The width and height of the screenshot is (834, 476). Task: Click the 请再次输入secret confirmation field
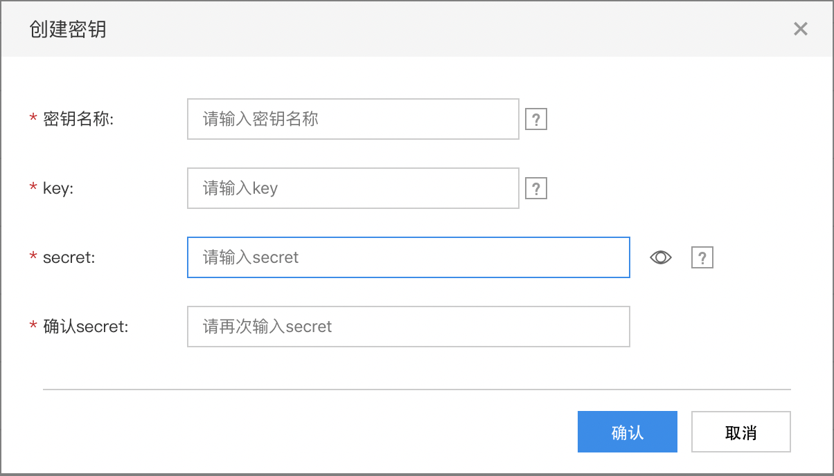click(x=409, y=327)
